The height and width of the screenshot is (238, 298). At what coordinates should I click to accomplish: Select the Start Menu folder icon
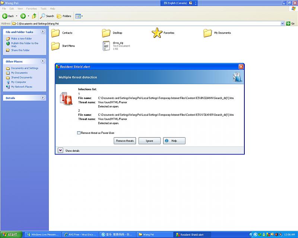[56, 46]
